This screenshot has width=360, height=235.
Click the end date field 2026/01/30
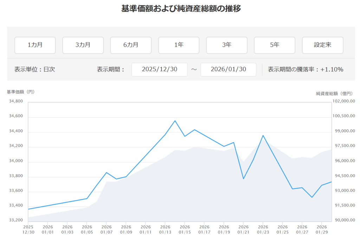(228, 69)
